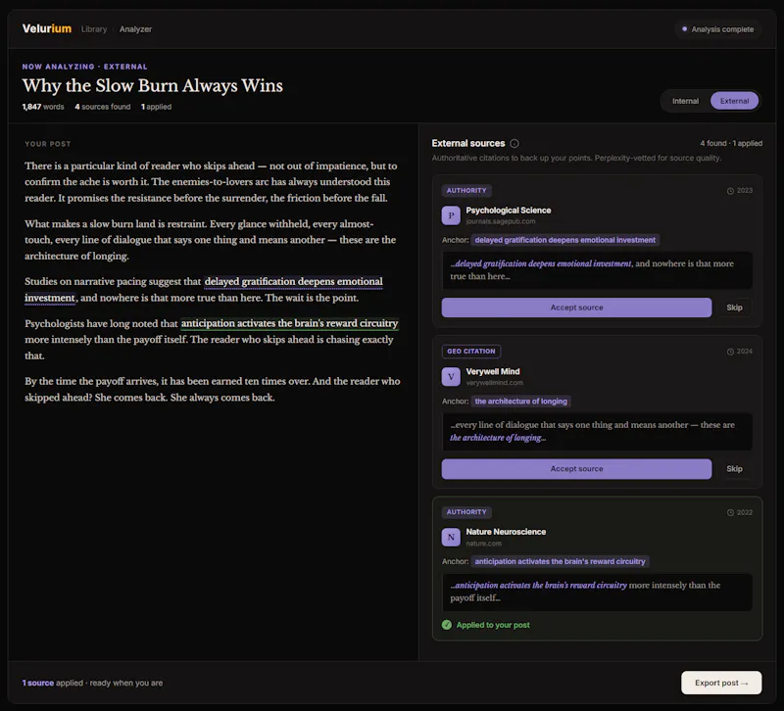Screen dimensions: 784x711
Task: Click the AUTHORITY tag on Psychological Science card
Action: (x=466, y=190)
